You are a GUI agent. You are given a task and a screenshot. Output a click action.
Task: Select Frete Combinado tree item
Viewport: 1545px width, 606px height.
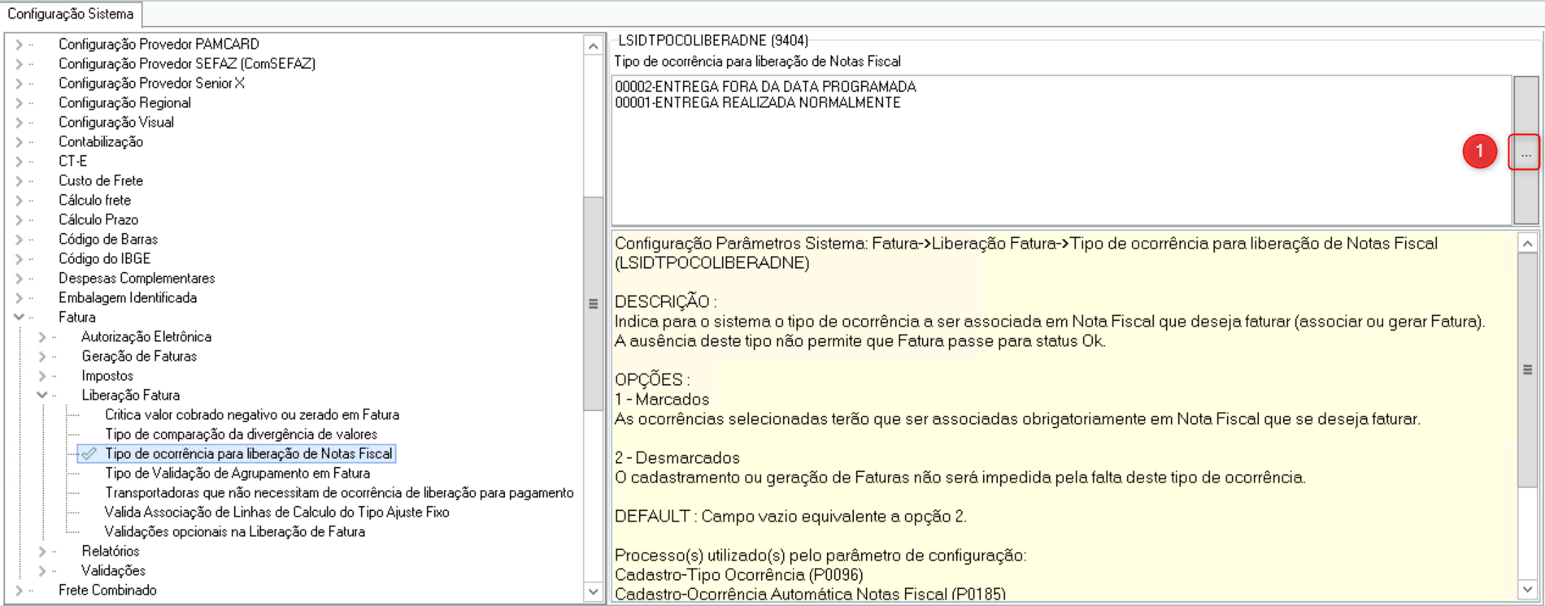pyautogui.click(x=107, y=590)
